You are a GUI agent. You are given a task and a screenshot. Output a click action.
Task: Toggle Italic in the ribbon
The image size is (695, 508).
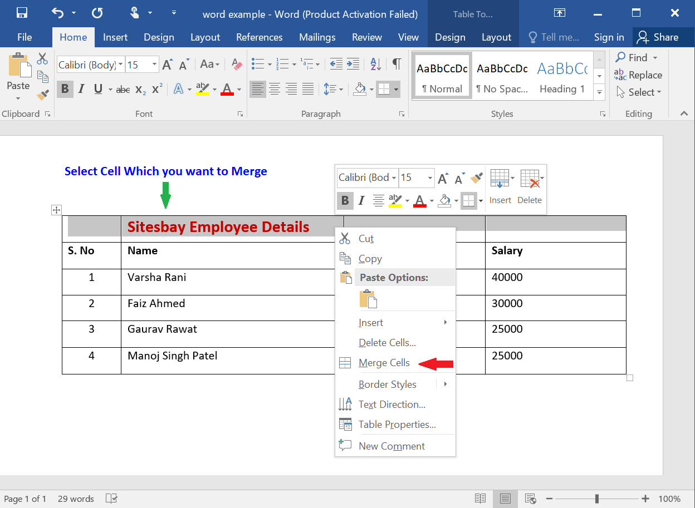[81, 89]
